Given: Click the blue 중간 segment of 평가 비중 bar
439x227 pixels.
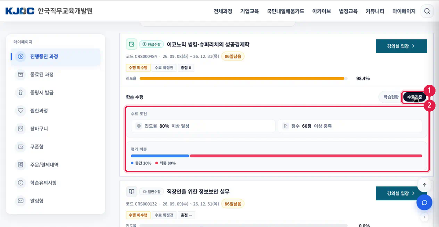Looking at the screenshot, I should click(160, 156).
